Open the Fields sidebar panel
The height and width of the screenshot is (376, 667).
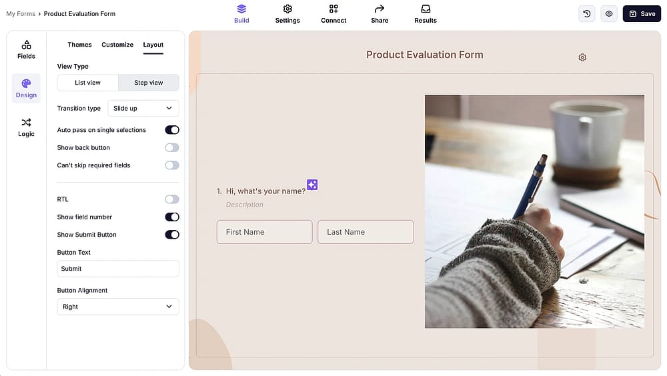(x=27, y=50)
